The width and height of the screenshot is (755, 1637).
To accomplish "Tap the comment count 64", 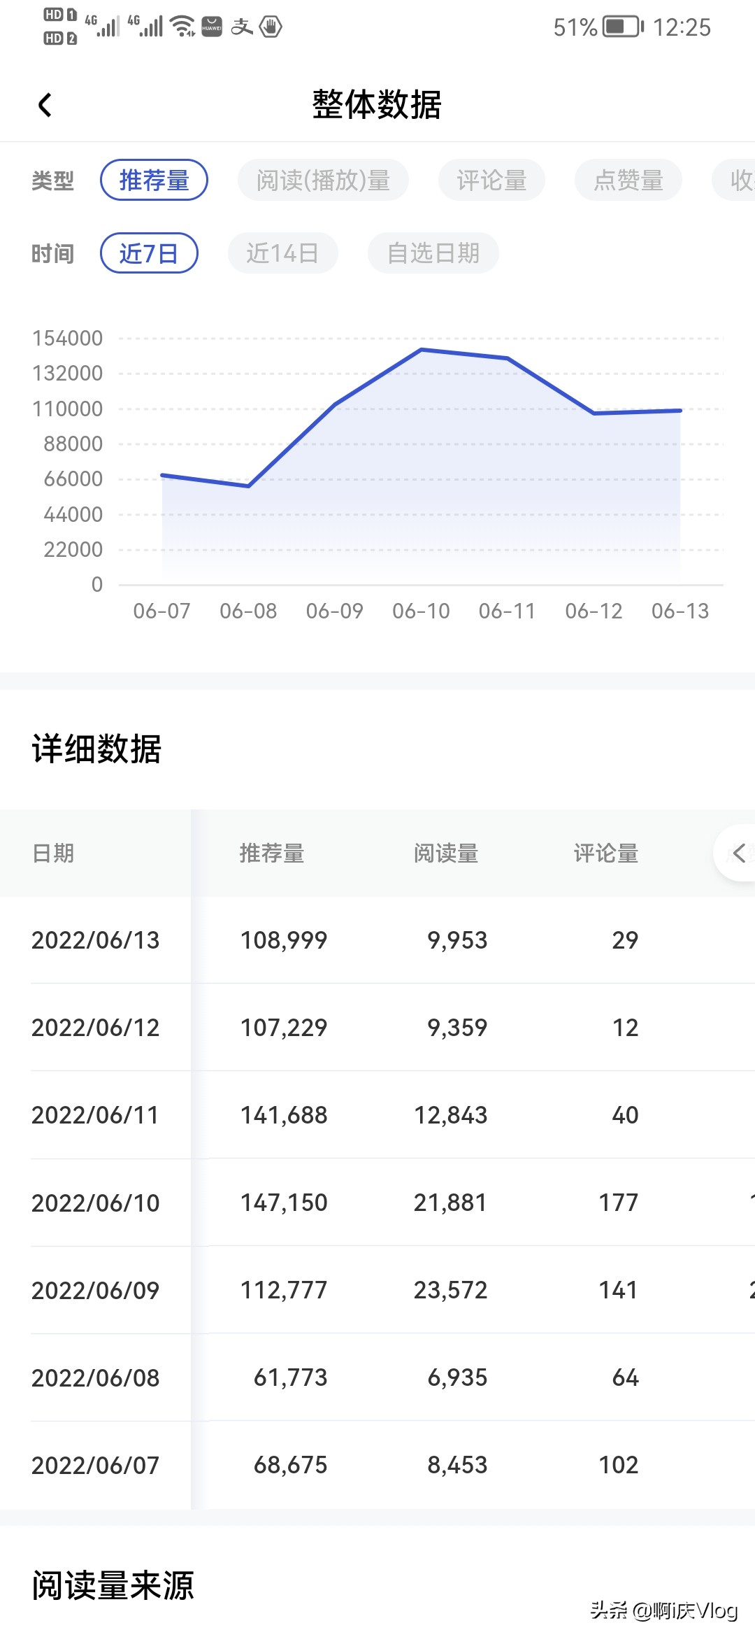I will pyautogui.click(x=625, y=1377).
